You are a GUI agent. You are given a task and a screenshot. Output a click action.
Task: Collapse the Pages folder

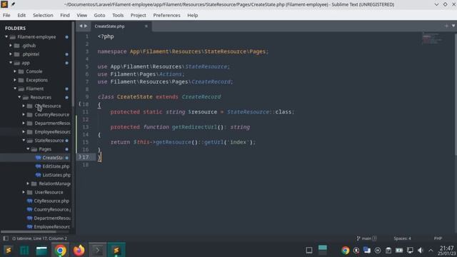tap(28, 149)
